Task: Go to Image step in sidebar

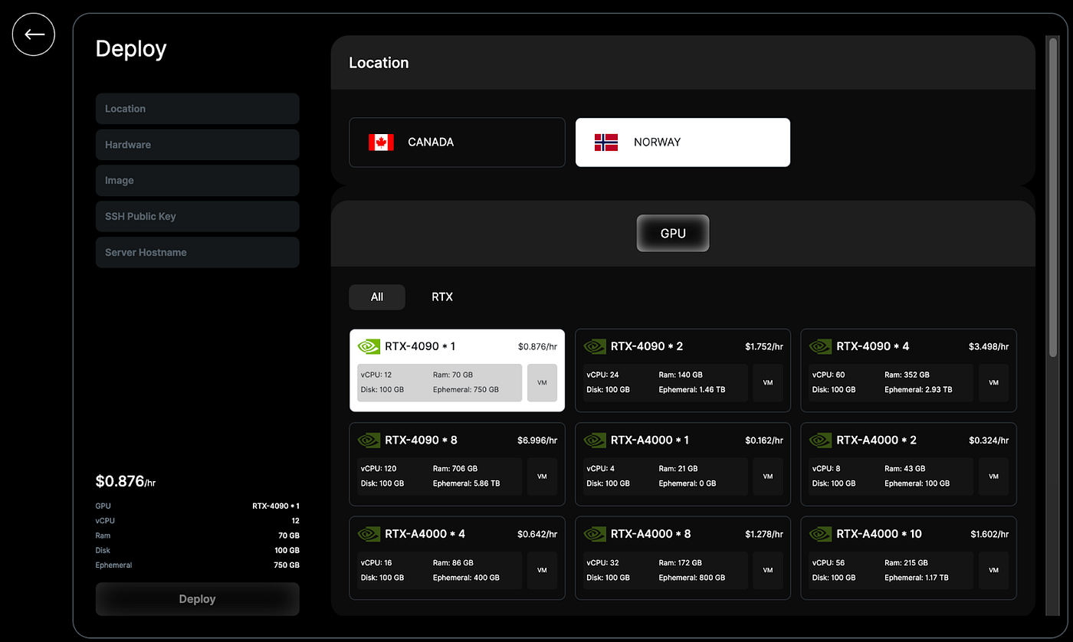Action: pos(198,181)
